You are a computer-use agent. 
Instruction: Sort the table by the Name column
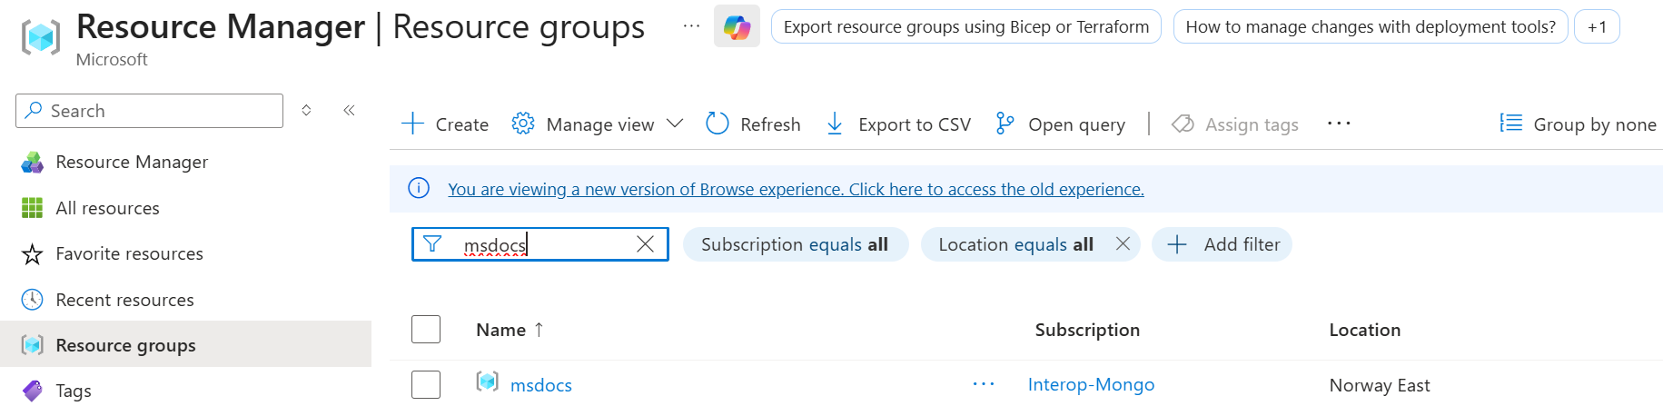pos(501,330)
